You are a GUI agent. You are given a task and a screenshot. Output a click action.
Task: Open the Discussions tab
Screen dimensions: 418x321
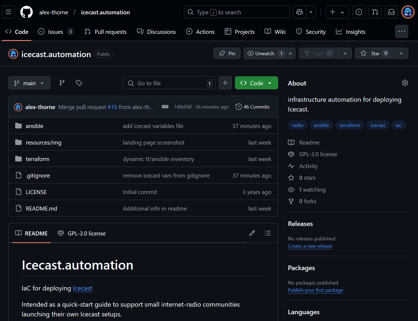(156, 32)
